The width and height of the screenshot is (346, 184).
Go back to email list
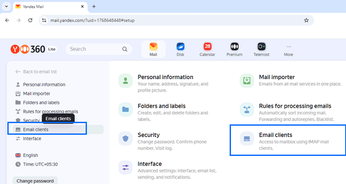[36, 72]
